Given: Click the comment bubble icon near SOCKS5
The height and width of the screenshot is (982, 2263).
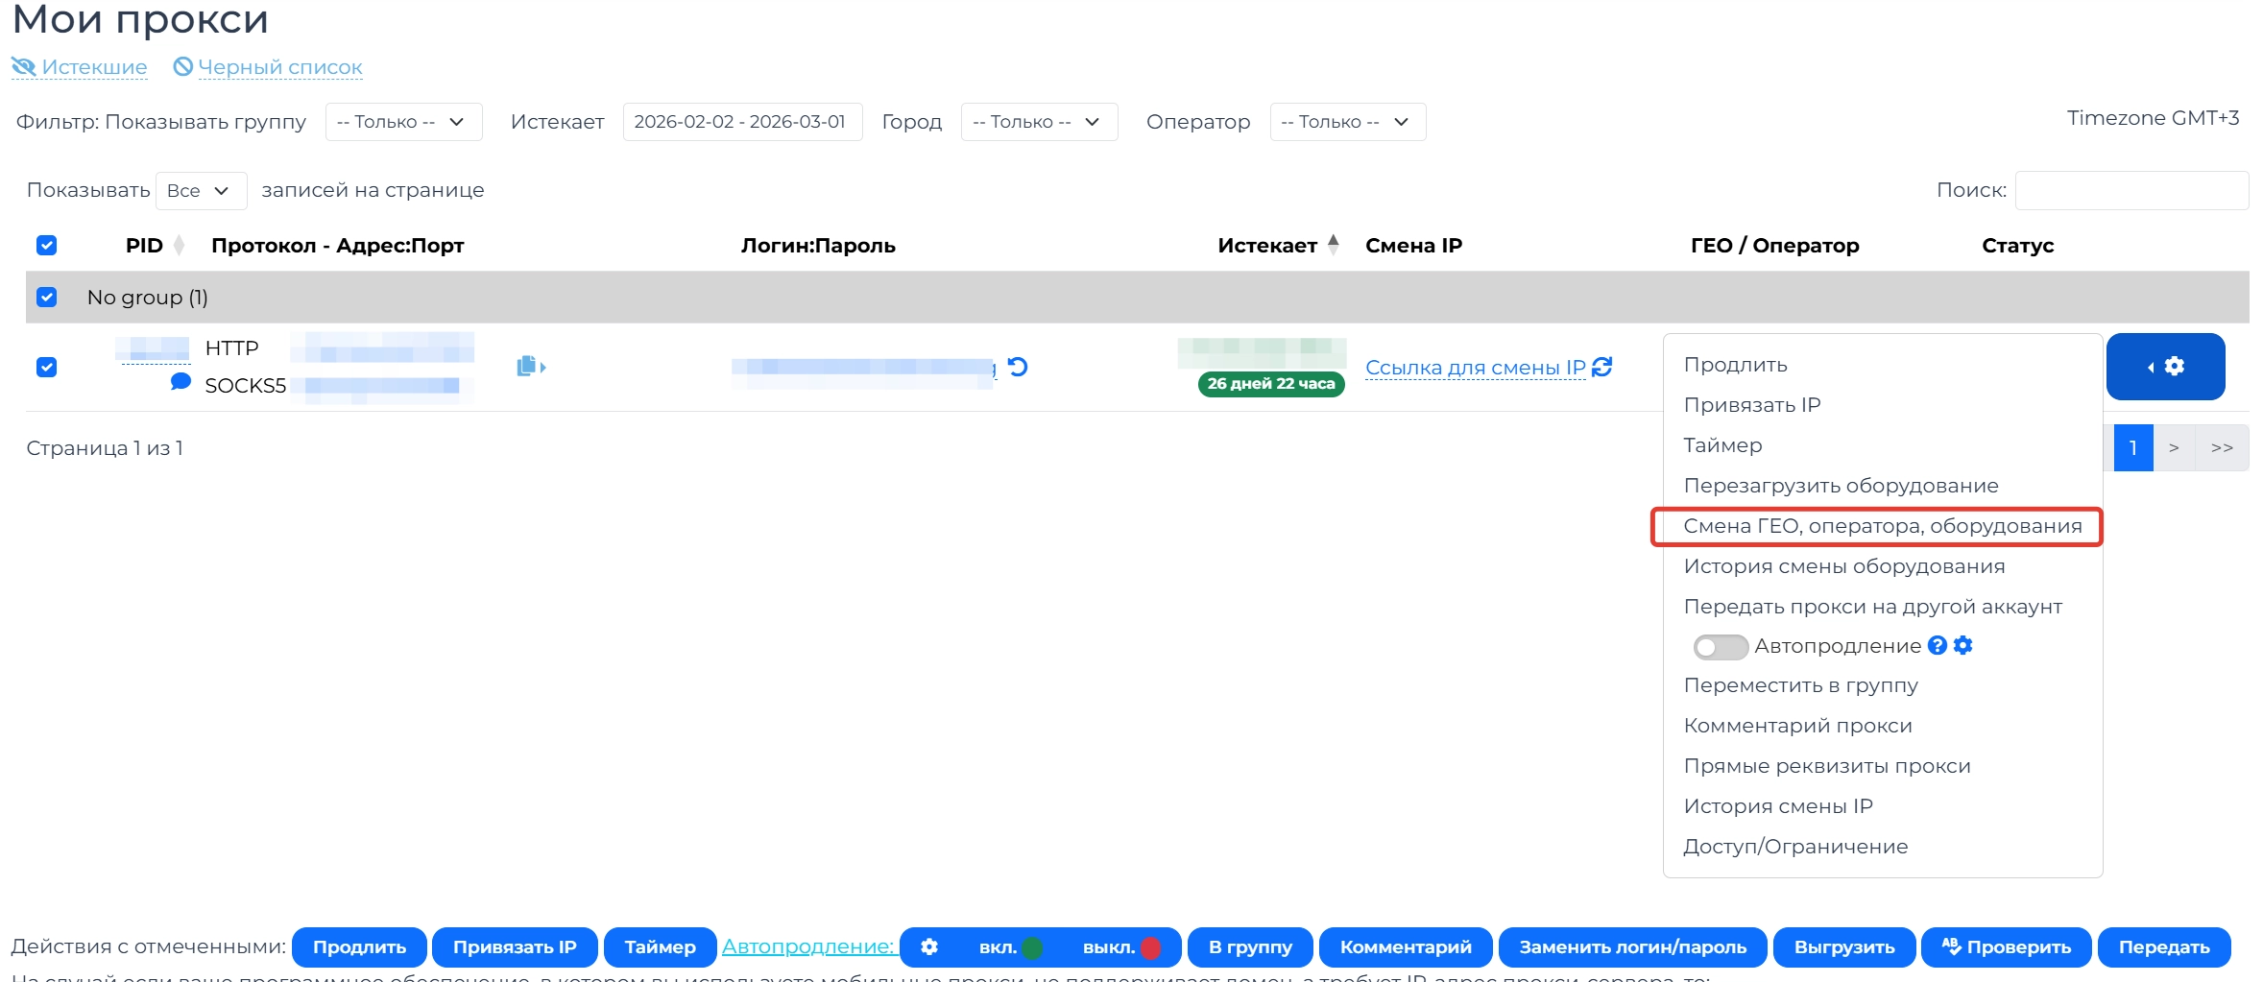Looking at the screenshot, I should (181, 381).
